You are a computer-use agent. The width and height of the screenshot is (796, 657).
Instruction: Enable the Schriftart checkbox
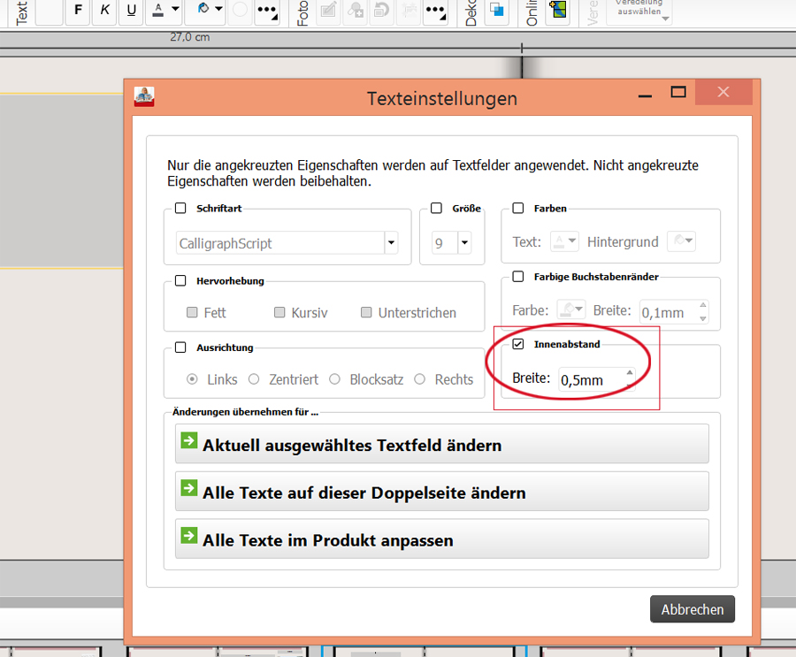pyautogui.click(x=180, y=209)
